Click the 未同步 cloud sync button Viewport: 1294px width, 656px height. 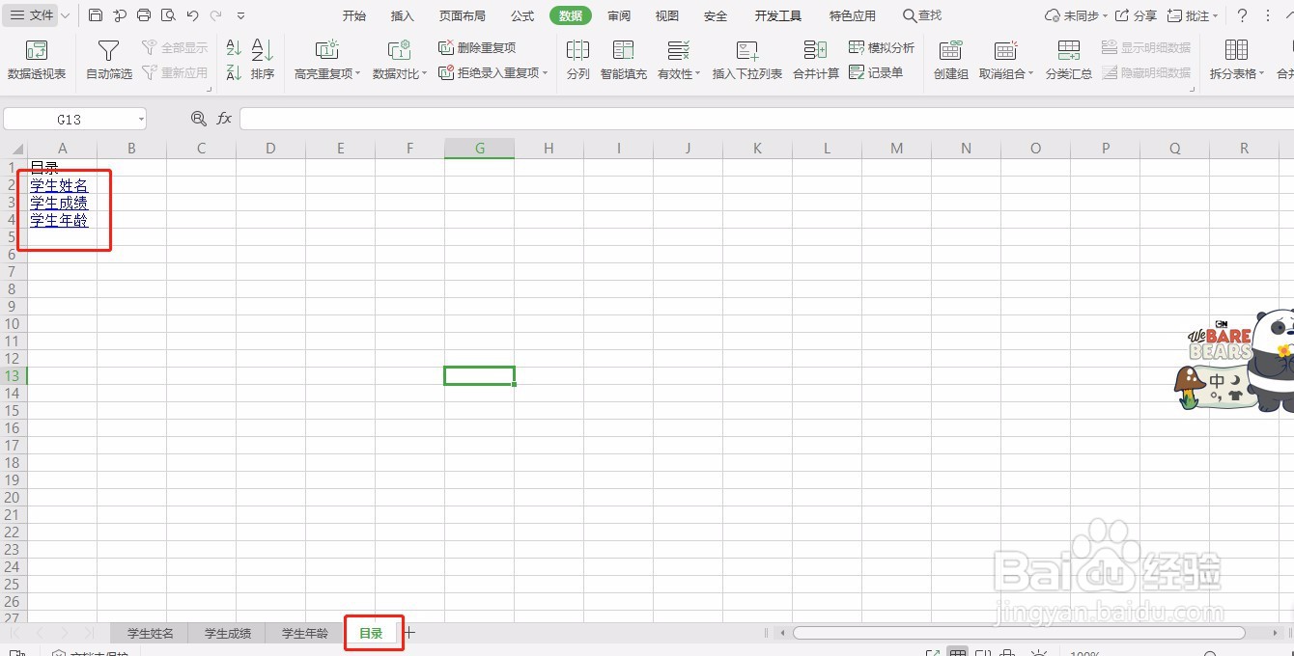pos(1075,15)
